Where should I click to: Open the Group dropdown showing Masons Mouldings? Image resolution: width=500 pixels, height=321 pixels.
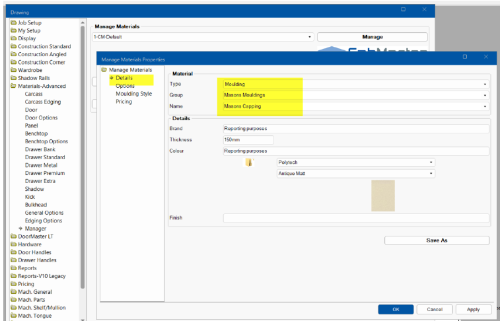coord(356,95)
